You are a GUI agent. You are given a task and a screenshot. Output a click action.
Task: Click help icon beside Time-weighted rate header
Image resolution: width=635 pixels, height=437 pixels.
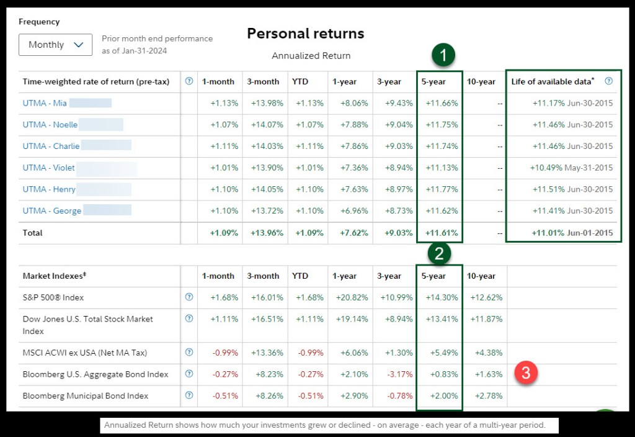(189, 81)
